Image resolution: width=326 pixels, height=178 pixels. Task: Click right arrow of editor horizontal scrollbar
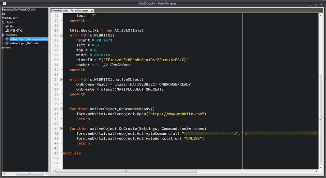[x=317, y=171]
